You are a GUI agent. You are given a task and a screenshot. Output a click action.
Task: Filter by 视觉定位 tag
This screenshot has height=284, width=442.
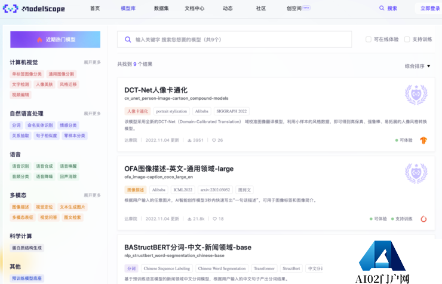(x=45, y=207)
